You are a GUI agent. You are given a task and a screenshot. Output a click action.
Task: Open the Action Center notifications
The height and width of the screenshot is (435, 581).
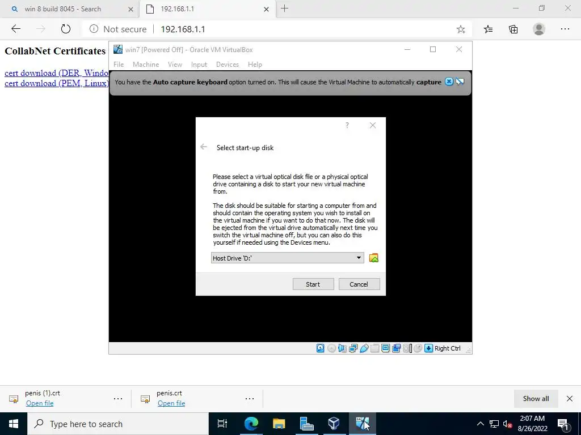(x=563, y=424)
